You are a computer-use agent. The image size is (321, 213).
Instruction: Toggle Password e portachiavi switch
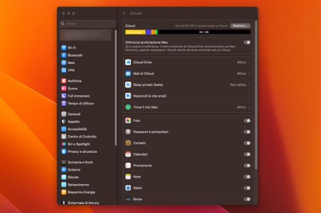click(247, 132)
